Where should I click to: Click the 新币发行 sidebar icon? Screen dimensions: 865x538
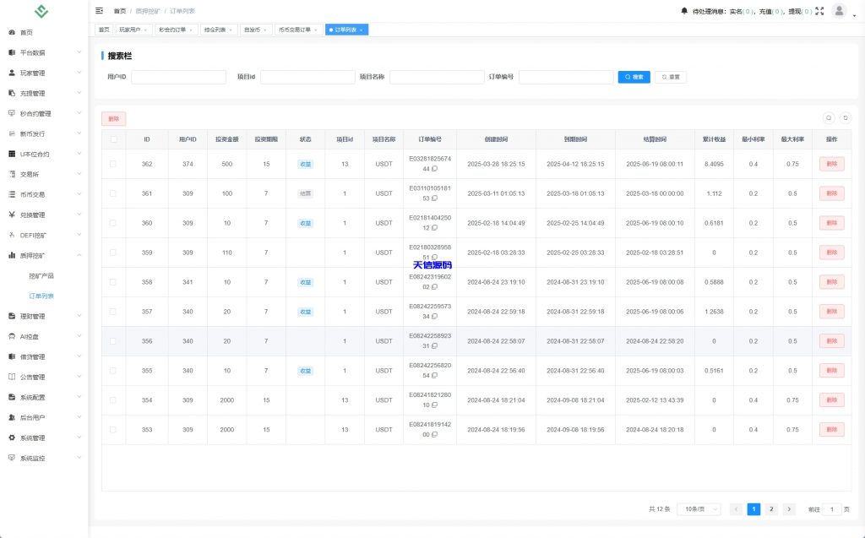pos(12,133)
